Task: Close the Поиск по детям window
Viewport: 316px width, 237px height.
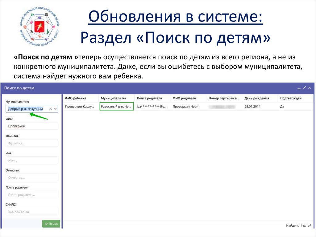Action: click(310, 88)
